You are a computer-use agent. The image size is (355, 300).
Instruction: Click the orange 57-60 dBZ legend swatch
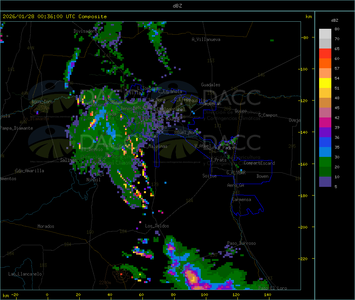[x=325, y=63]
